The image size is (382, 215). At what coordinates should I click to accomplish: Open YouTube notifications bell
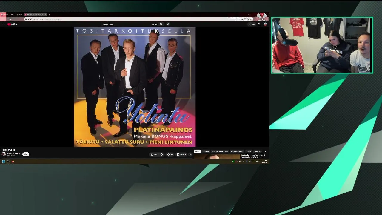[x=259, y=24]
